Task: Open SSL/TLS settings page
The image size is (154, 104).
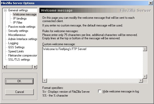Action: 19,60
